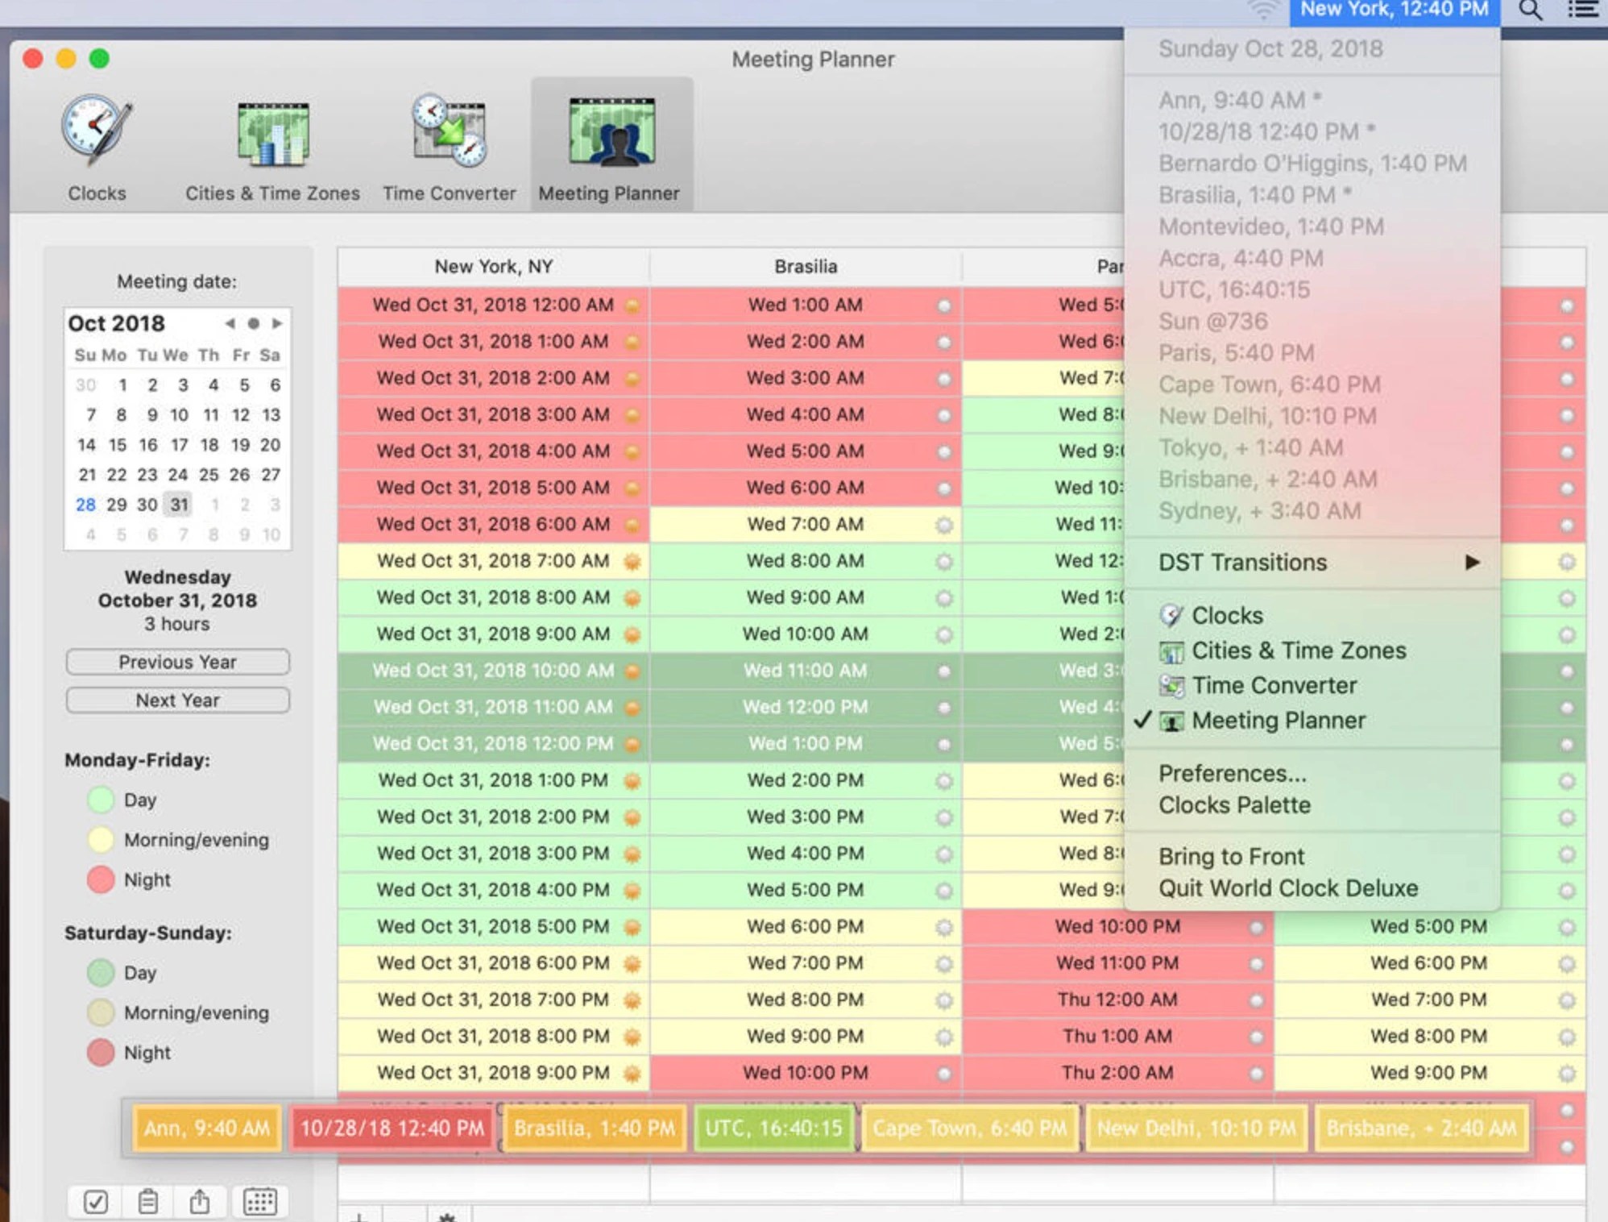The image size is (1608, 1222).
Task: Expand the DST Transitions submenu
Action: pyautogui.click(x=1243, y=562)
